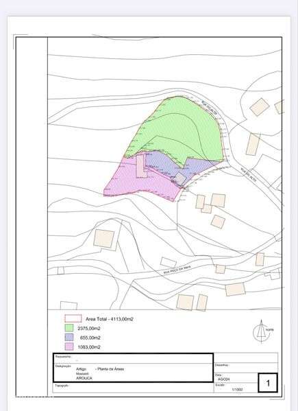Select the green shaded plot on the map
The width and height of the screenshot is (298, 411).
(x=178, y=128)
